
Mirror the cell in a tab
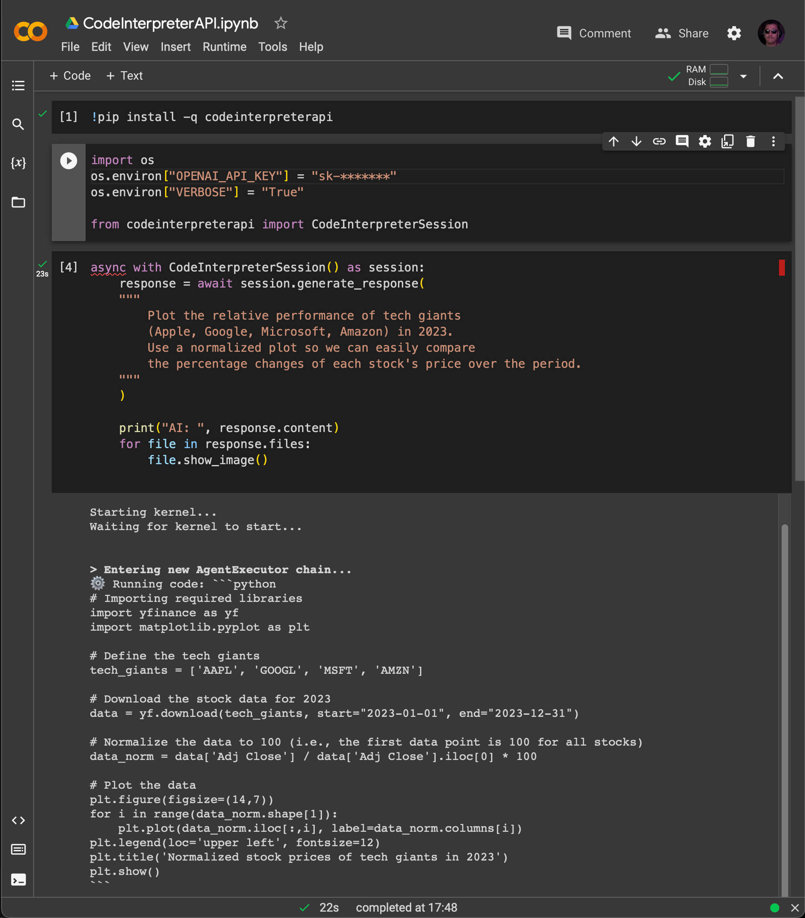[x=727, y=142]
